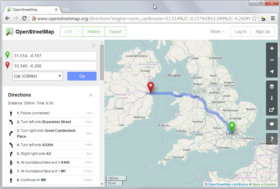Click the yellow extension icon

(x=263, y=18)
